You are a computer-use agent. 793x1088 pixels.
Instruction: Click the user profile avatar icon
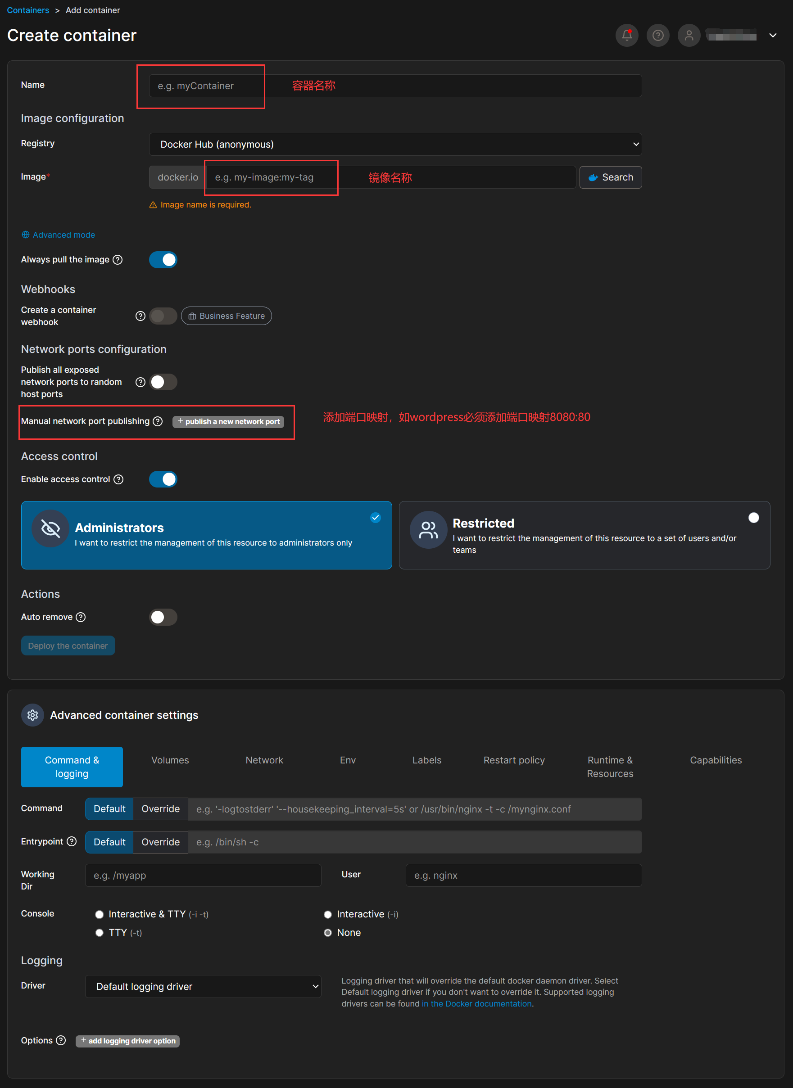click(689, 35)
